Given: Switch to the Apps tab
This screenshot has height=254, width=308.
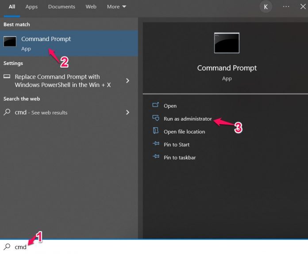Looking at the screenshot, I should tap(31, 7).
